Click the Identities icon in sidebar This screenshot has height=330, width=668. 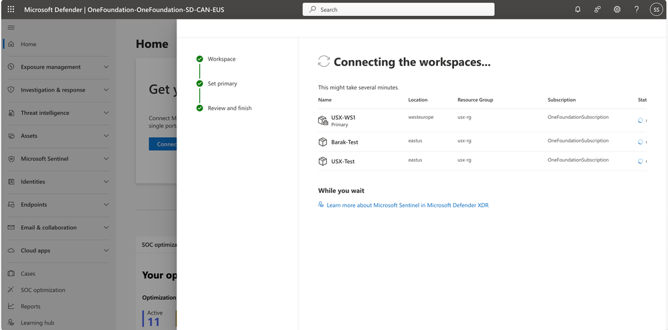pos(11,182)
